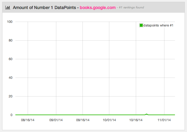
Task: Click the 'Amount of Number 1 DataPoints' title
Action: tap(44, 8)
